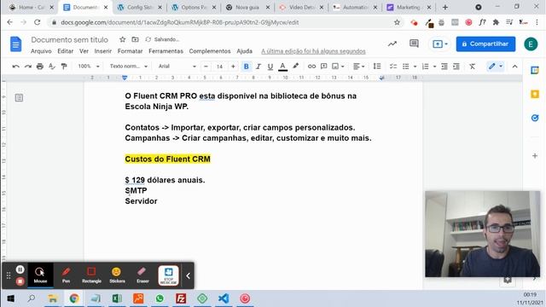Select the Eraser tool in recorder bar
Image resolution: width=546 pixels, height=307 pixels.
point(142,275)
